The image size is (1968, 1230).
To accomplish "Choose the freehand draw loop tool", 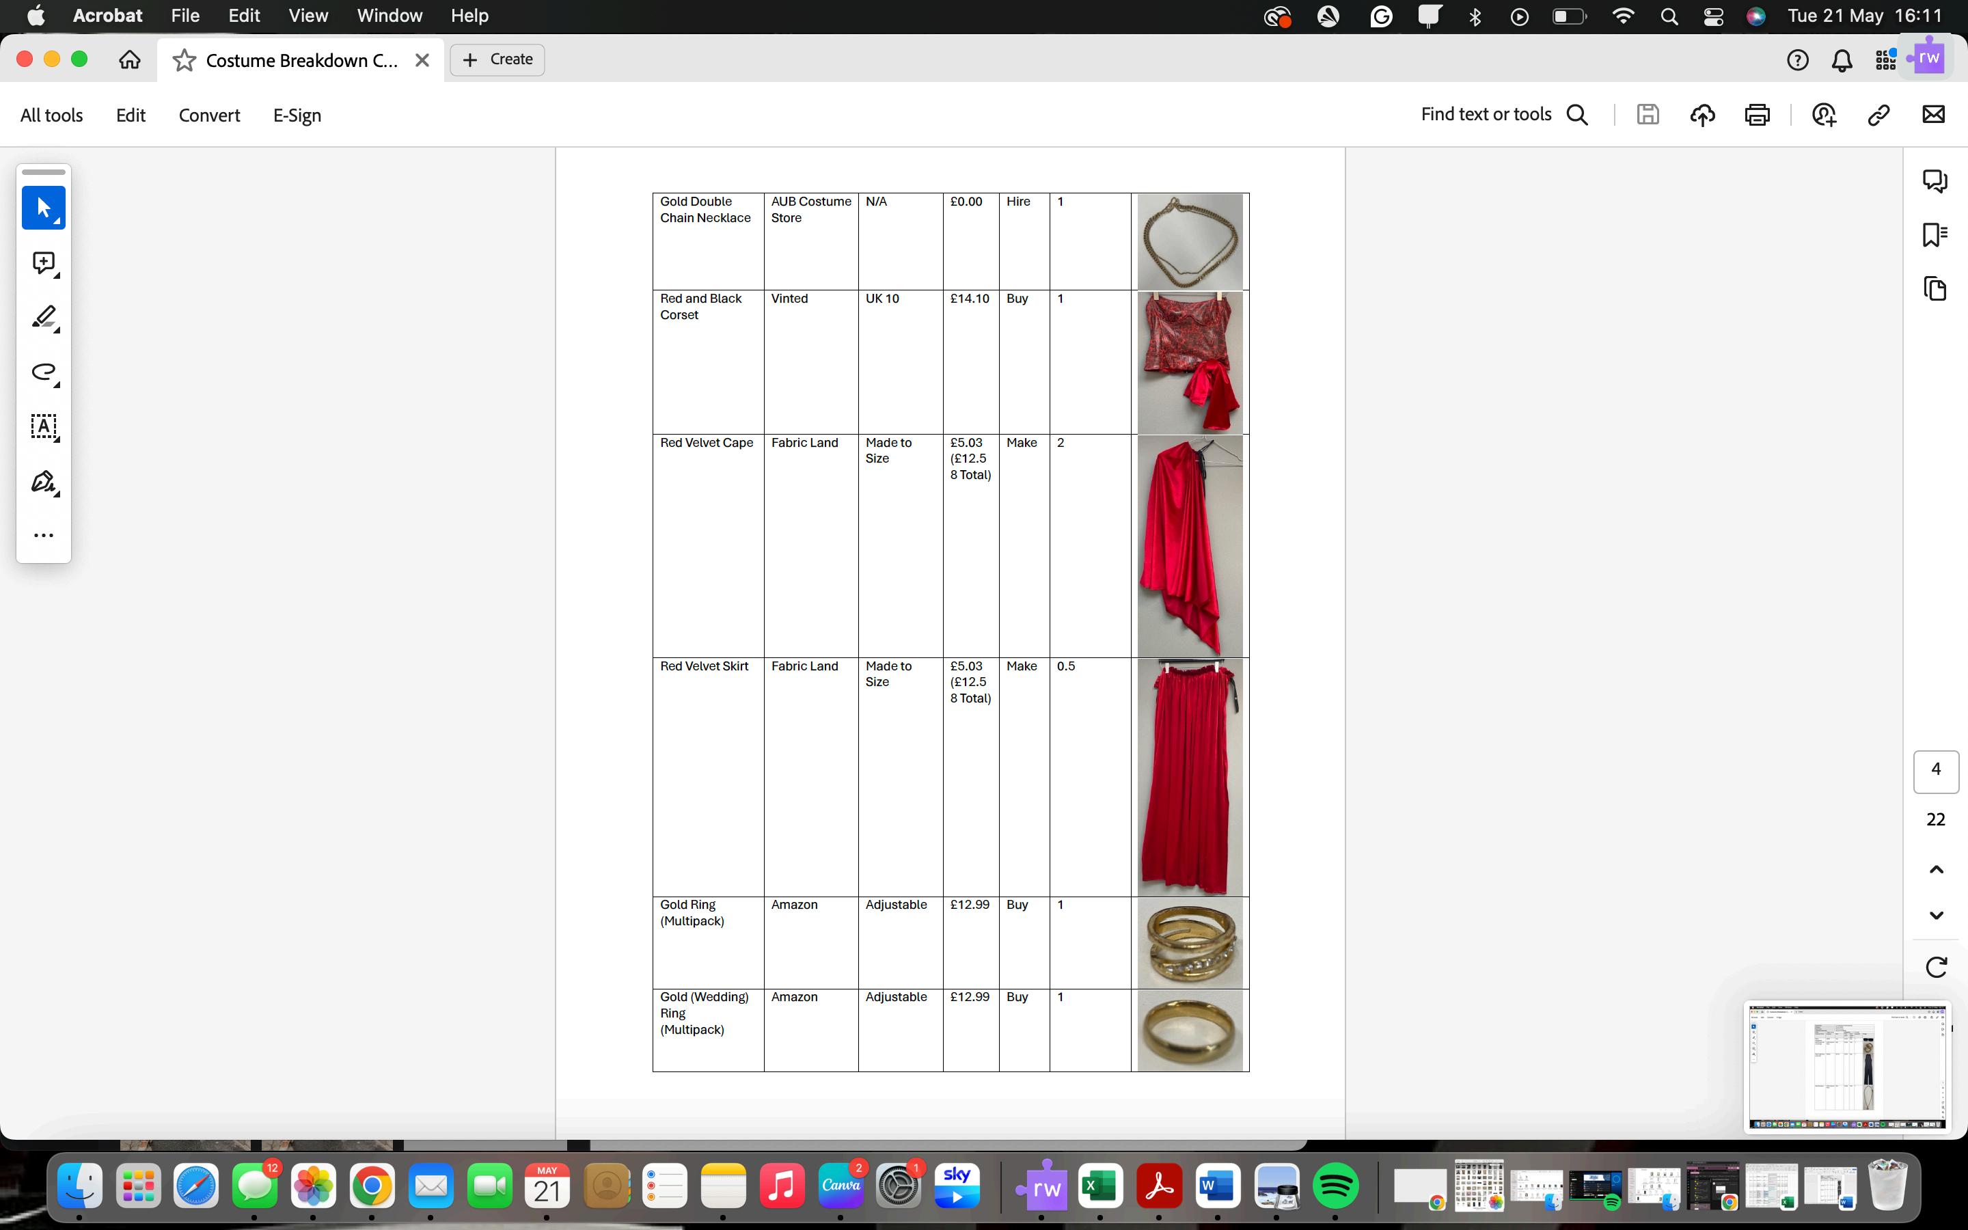I will 43,372.
